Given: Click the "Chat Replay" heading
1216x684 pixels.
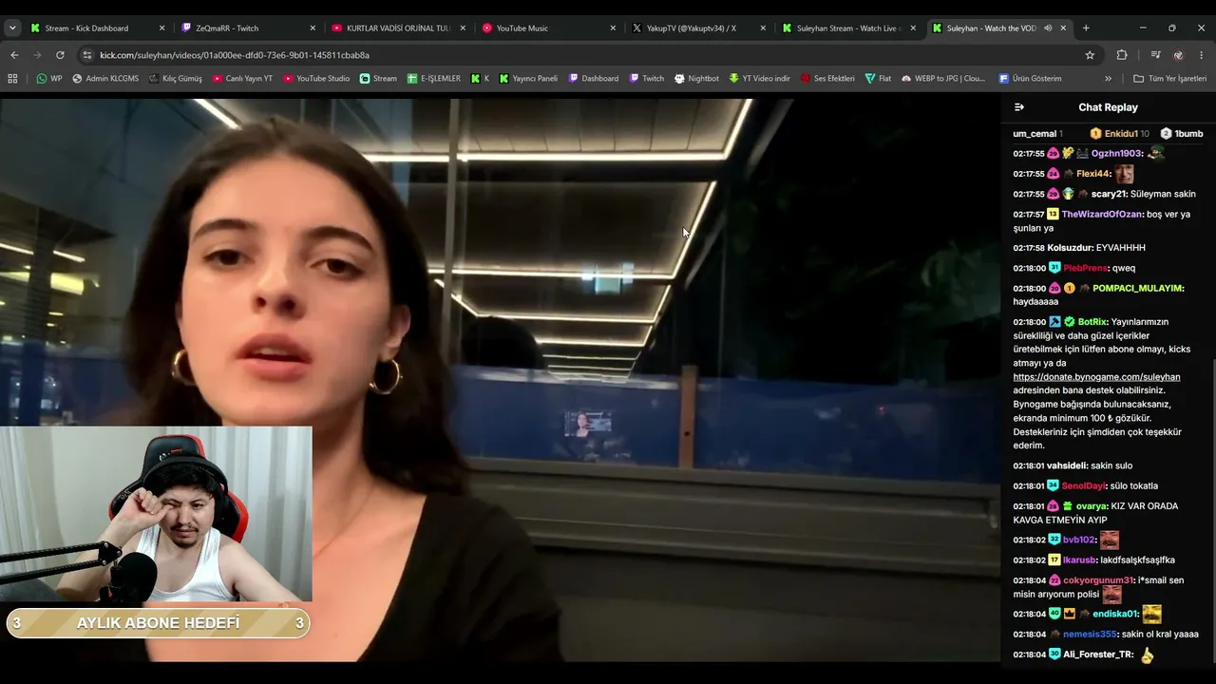Looking at the screenshot, I should pyautogui.click(x=1108, y=107).
